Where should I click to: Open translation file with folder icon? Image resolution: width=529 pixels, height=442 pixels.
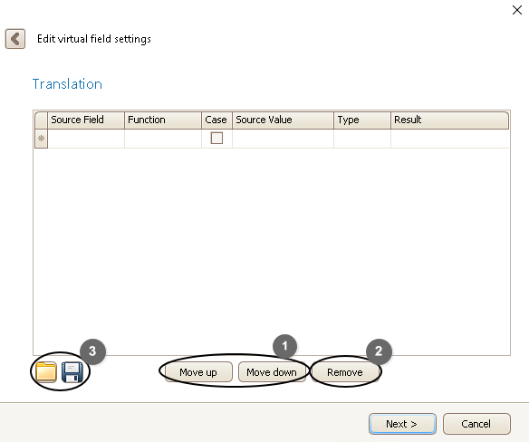[46, 372]
